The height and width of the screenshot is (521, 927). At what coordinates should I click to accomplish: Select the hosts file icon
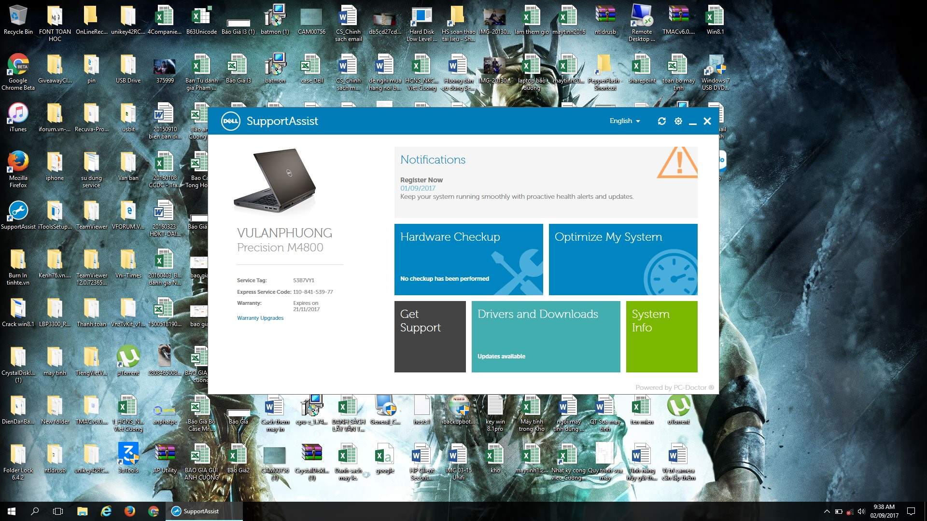coord(421,410)
